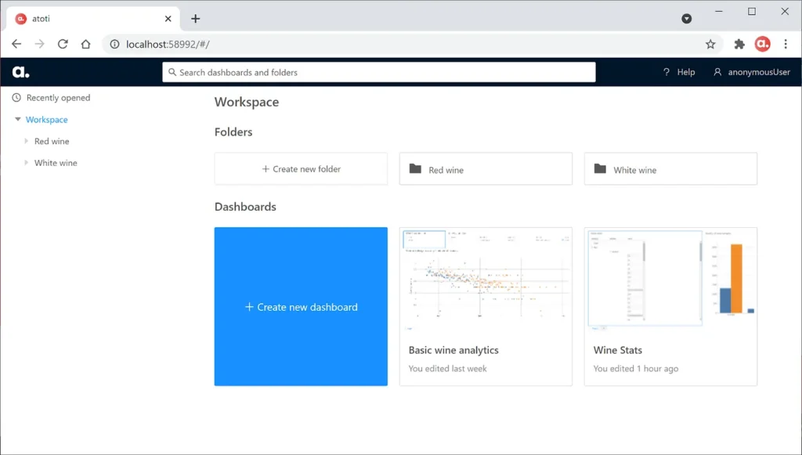View site information icon in address bar
The image size is (802, 455).
[x=114, y=44]
